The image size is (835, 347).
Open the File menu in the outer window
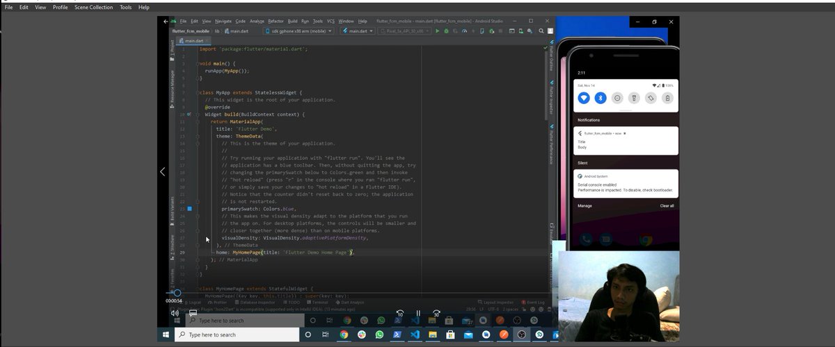[x=8, y=7]
